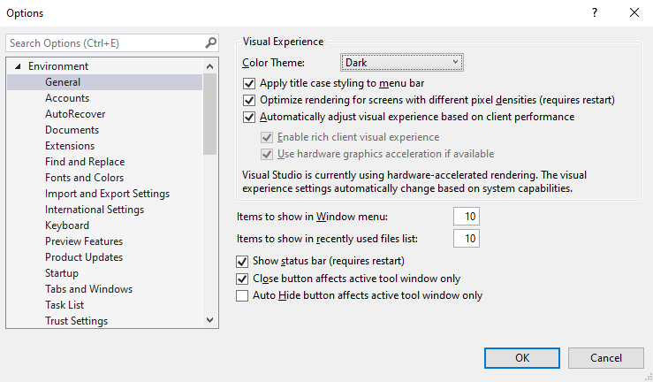Open the Color Theme dropdown

402,63
